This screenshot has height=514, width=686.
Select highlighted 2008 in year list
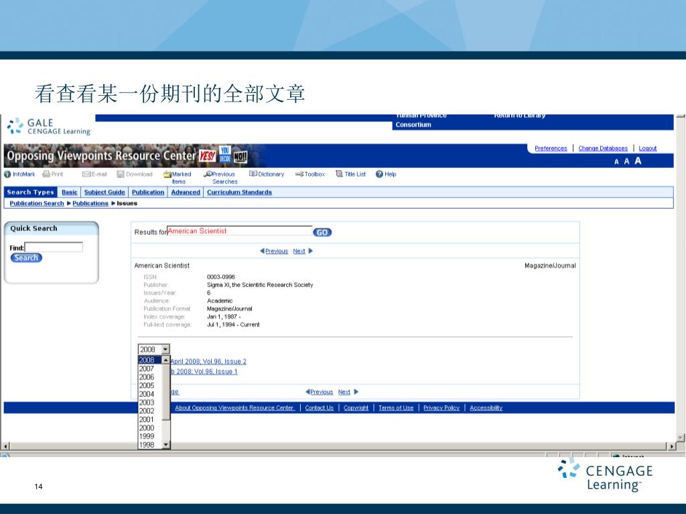(x=150, y=360)
